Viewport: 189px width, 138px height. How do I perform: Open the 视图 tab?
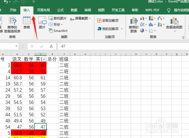click(x=101, y=10)
